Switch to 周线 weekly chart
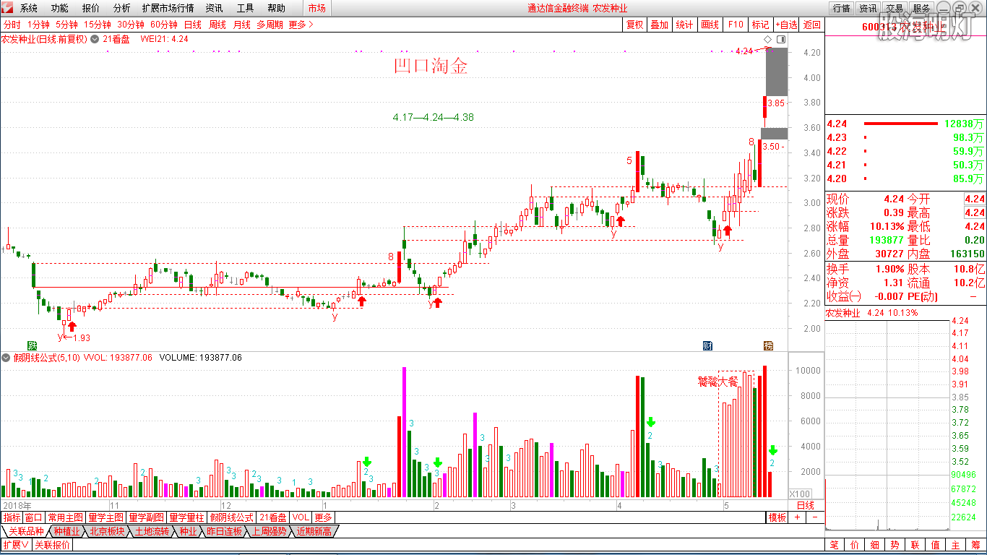987x555 pixels. [217, 25]
